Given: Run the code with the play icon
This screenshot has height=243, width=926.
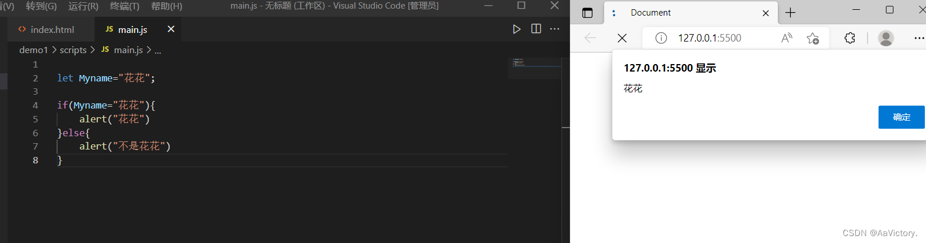Looking at the screenshot, I should [516, 29].
